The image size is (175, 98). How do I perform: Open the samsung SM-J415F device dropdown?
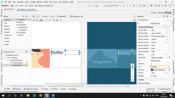tap(112, 5)
